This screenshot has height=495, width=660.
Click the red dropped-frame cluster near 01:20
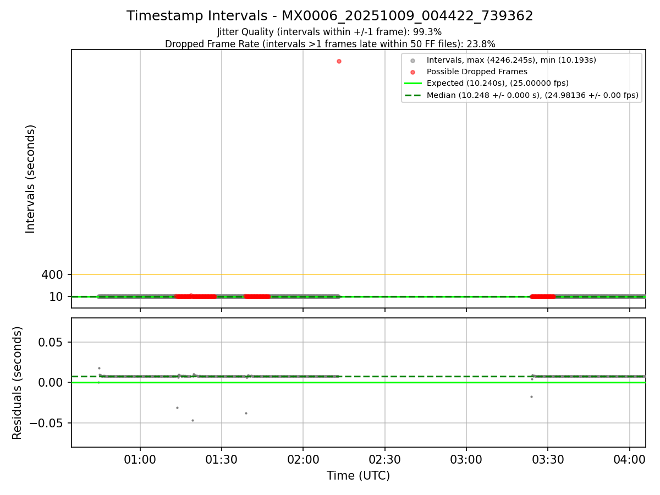tap(195, 296)
